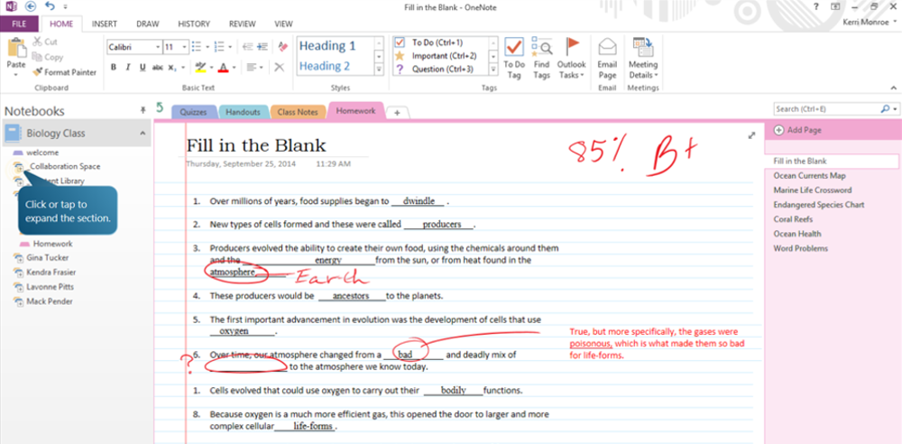Open the Class Notes section tab
Viewport: 902px width, 444px height.
click(297, 112)
